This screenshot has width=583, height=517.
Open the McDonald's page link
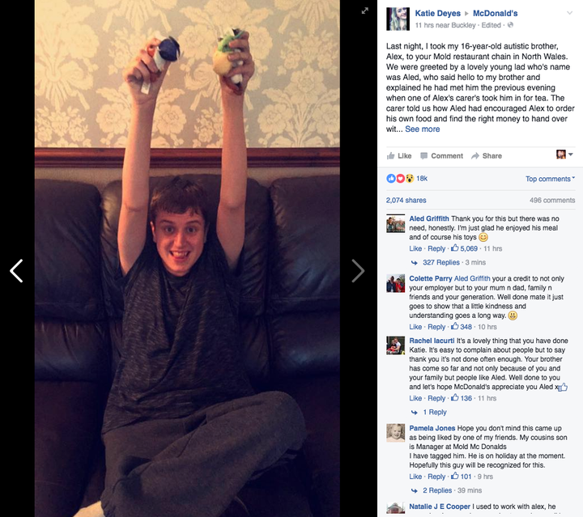496,14
